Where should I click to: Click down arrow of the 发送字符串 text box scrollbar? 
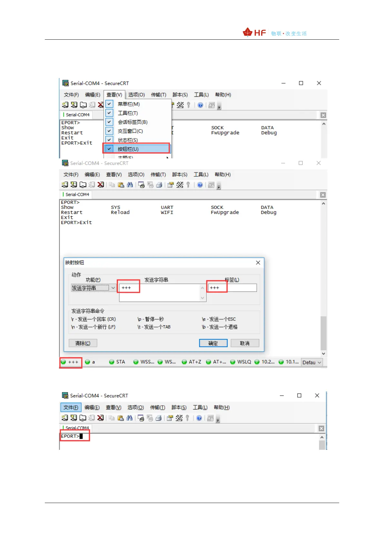[202, 298]
